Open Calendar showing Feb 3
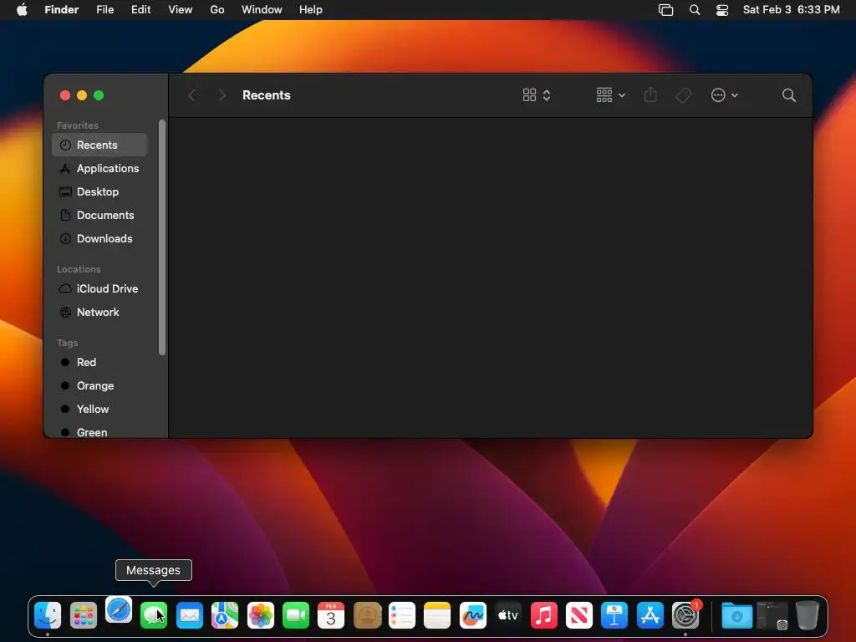 pos(331,615)
